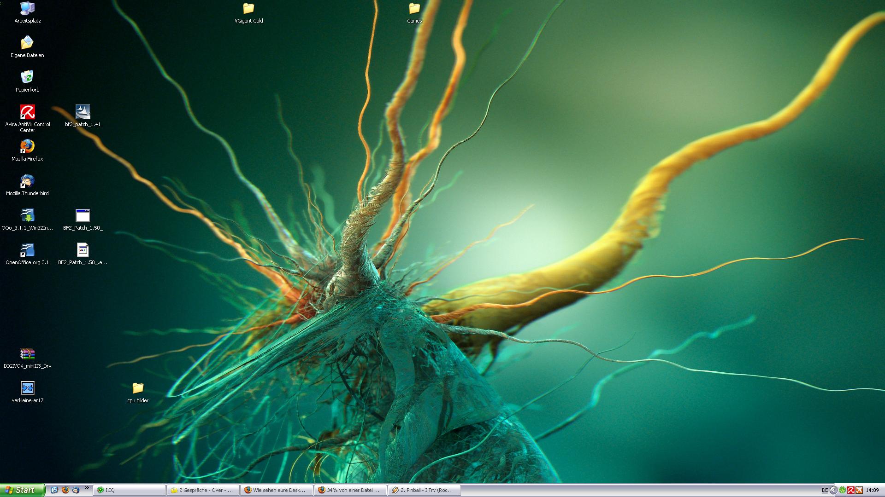The image size is (885, 497).
Task: Switch to the ICQ taskbar window
Action: click(x=129, y=491)
